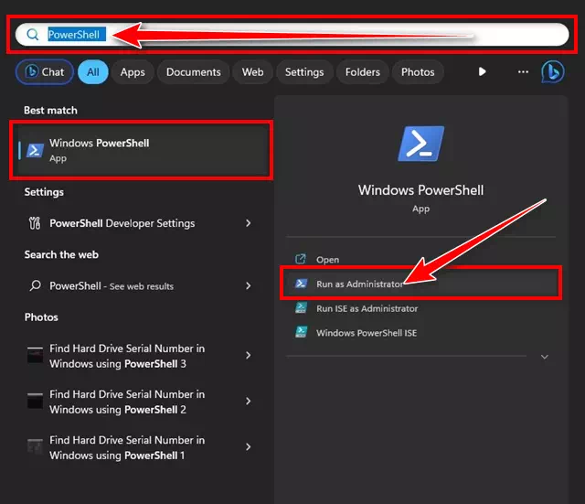Click the search magnifier icon in search box
This screenshot has width=585, height=504.
pyautogui.click(x=33, y=35)
